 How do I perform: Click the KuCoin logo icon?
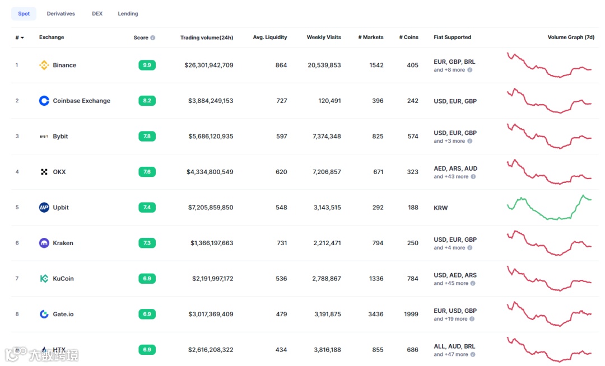(44, 279)
